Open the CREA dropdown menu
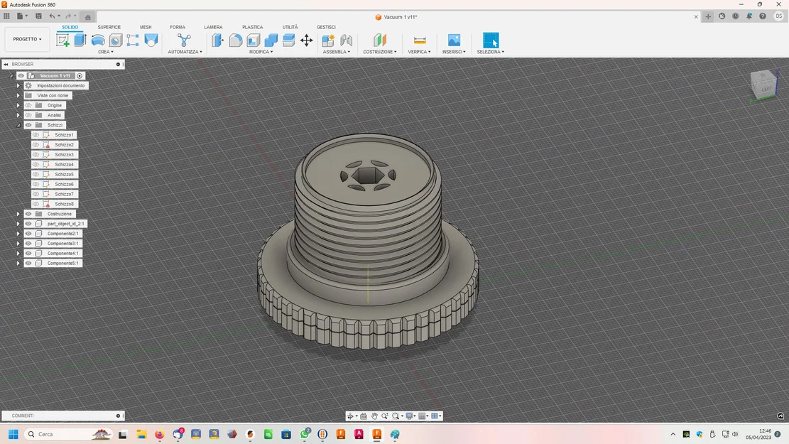 [106, 52]
